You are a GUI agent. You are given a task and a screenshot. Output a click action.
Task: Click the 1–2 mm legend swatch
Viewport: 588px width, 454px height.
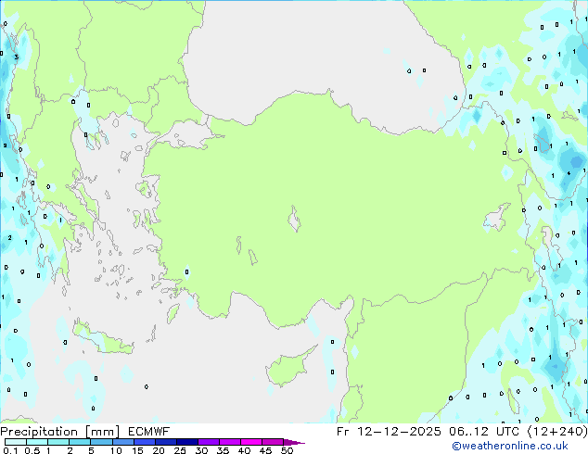pyautogui.click(x=58, y=442)
